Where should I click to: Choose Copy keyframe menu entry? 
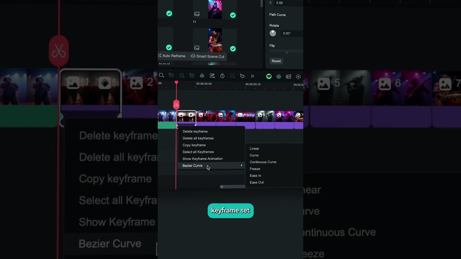194,145
